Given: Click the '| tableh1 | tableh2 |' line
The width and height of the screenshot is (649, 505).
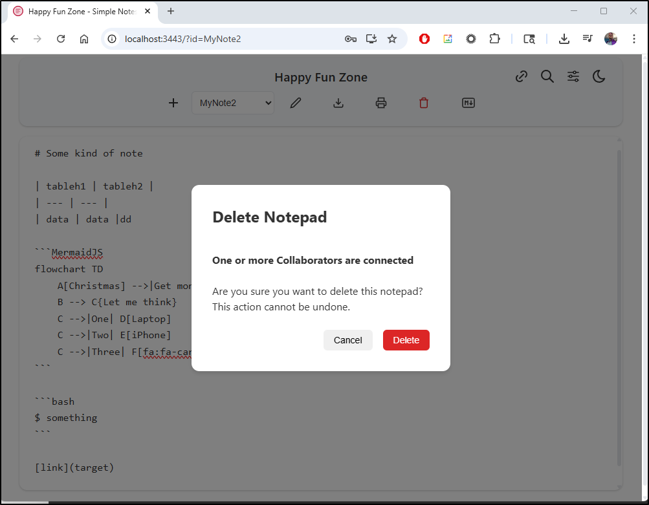Looking at the screenshot, I should coord(94,186).
